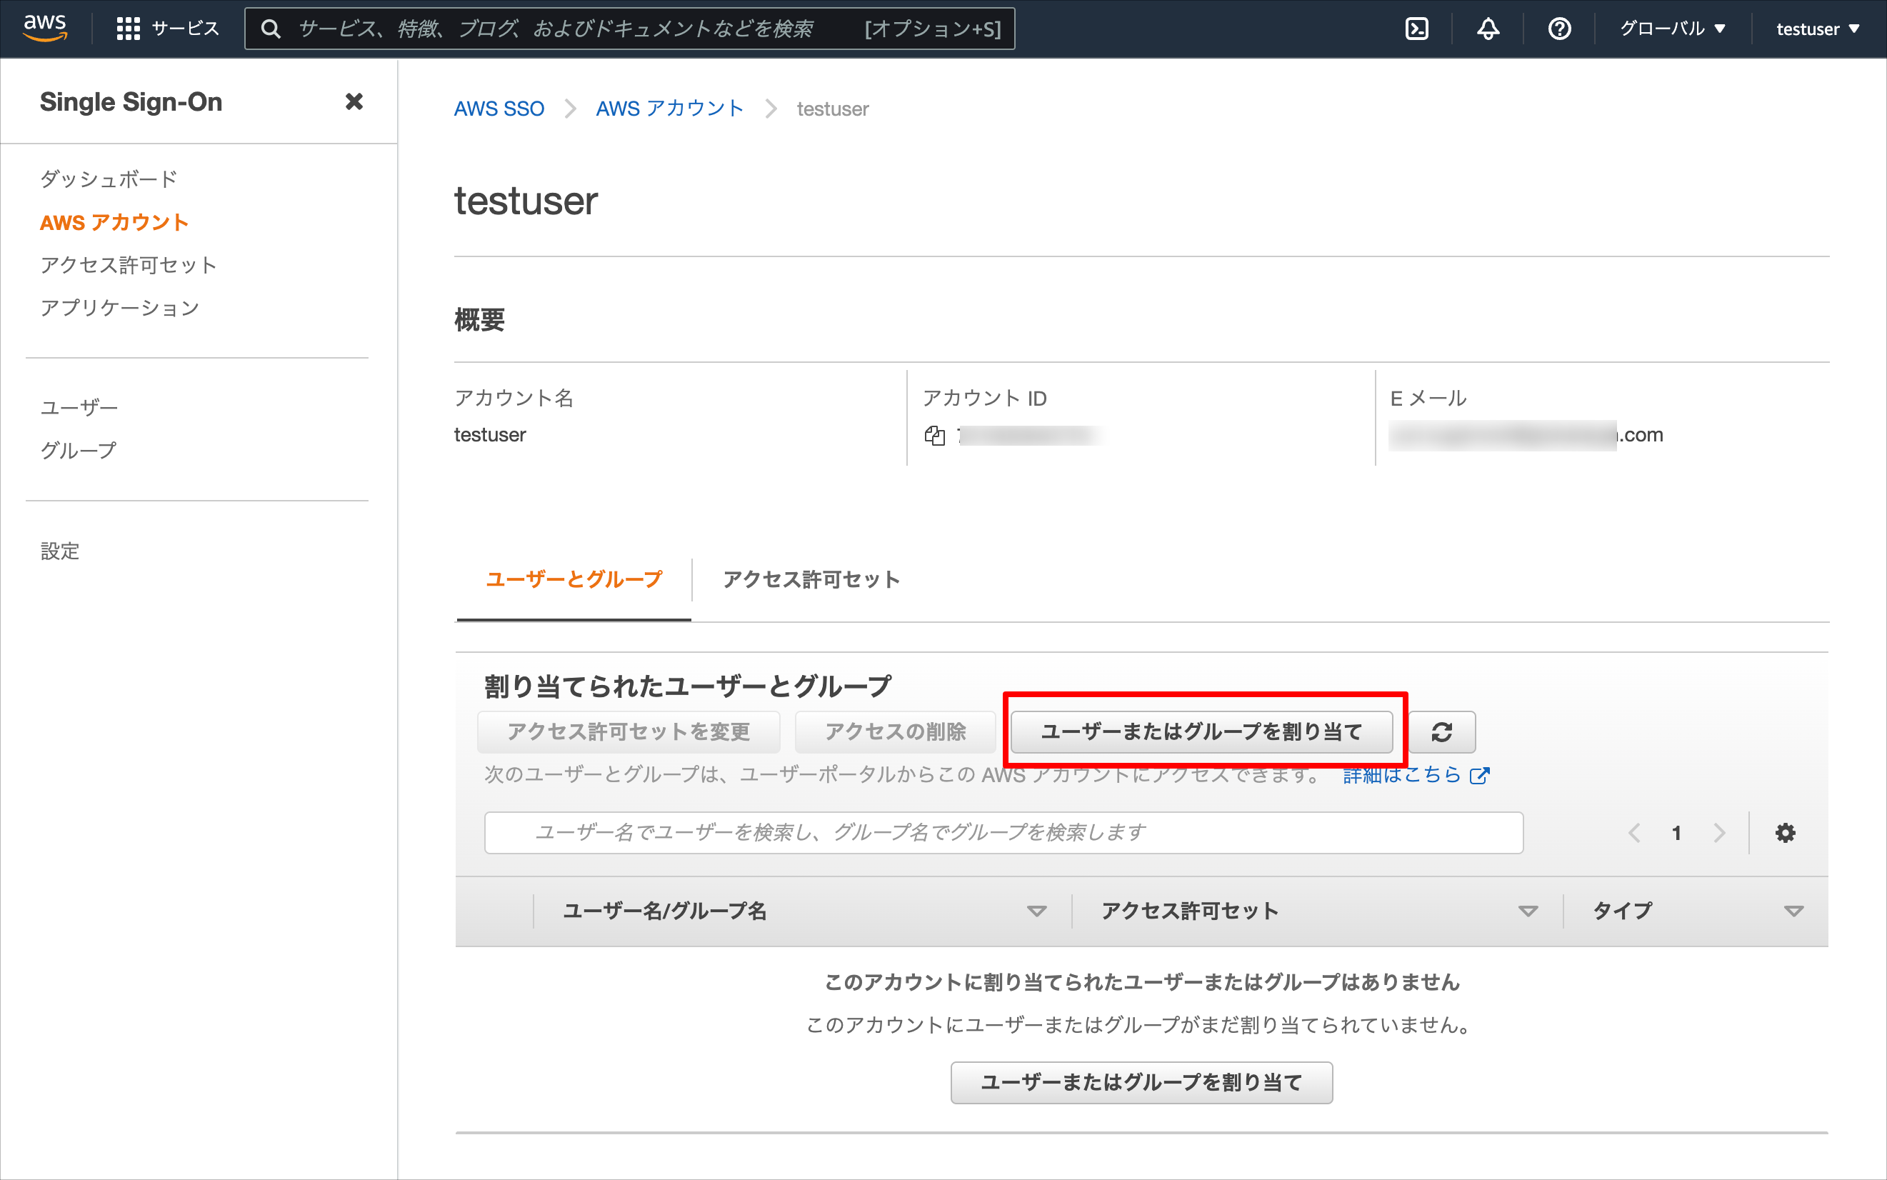Viewport: 1887px width, 1180px height.
Task: Click the サービス label in top bar
Action: pyautogui.click(x=185, y=29)
